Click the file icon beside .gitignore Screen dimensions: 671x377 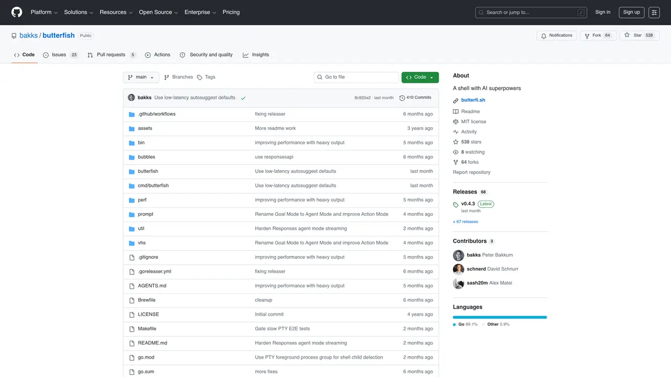pos(132,257)
